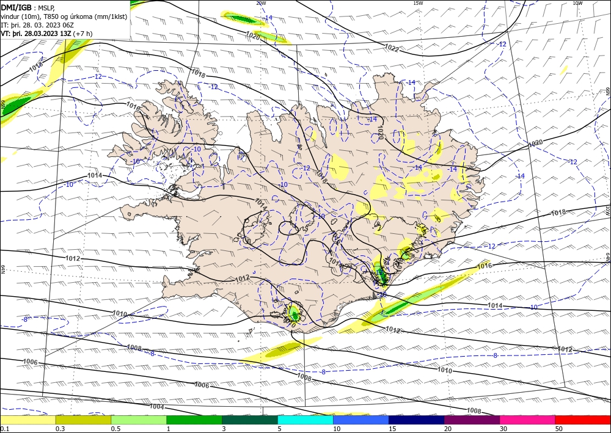The height and width of the screenshot is (433, 611).
Task: Click the 'VT: þri. 28.03.2023 13Z (+7 h)' line
Action: pos(47,34)
